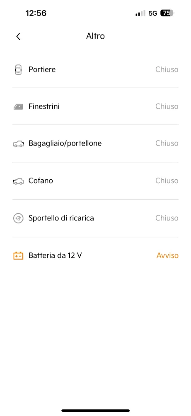Open Sportello di ricarica entry
The width and height of the screenshot is (191, 416).
[95, 218]
